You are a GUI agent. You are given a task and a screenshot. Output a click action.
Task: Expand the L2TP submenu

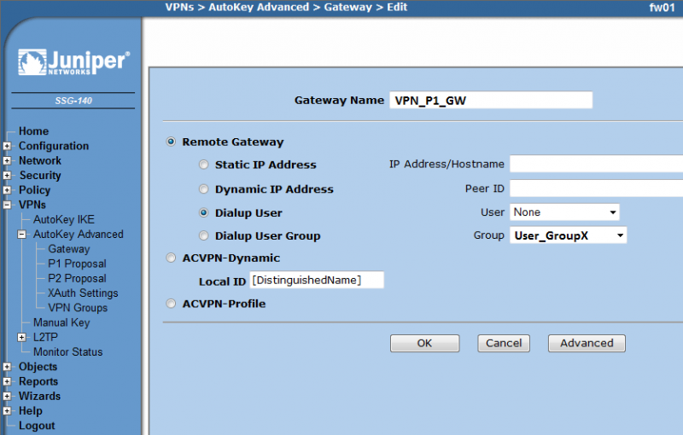(x=22, y=337)
